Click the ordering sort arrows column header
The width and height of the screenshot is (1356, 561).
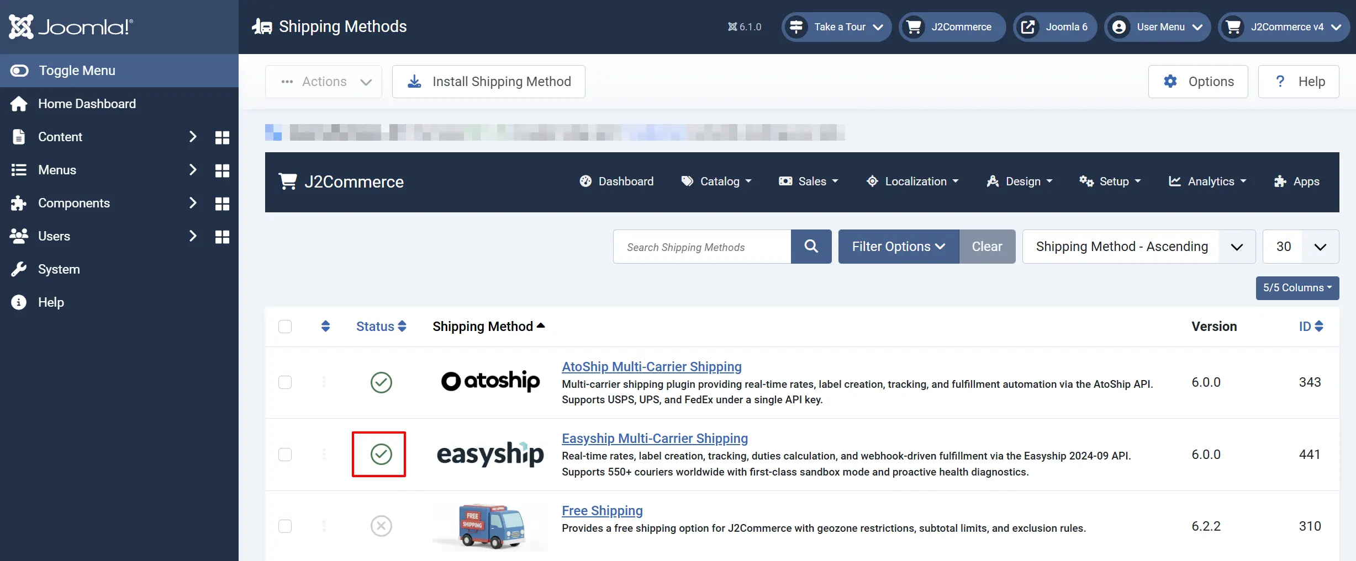click(325, 327)
